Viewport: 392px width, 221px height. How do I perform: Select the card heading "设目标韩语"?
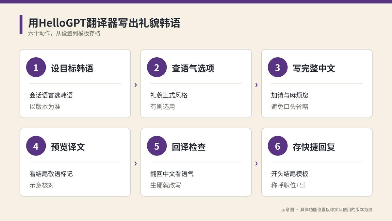click(x=72, y=68)
